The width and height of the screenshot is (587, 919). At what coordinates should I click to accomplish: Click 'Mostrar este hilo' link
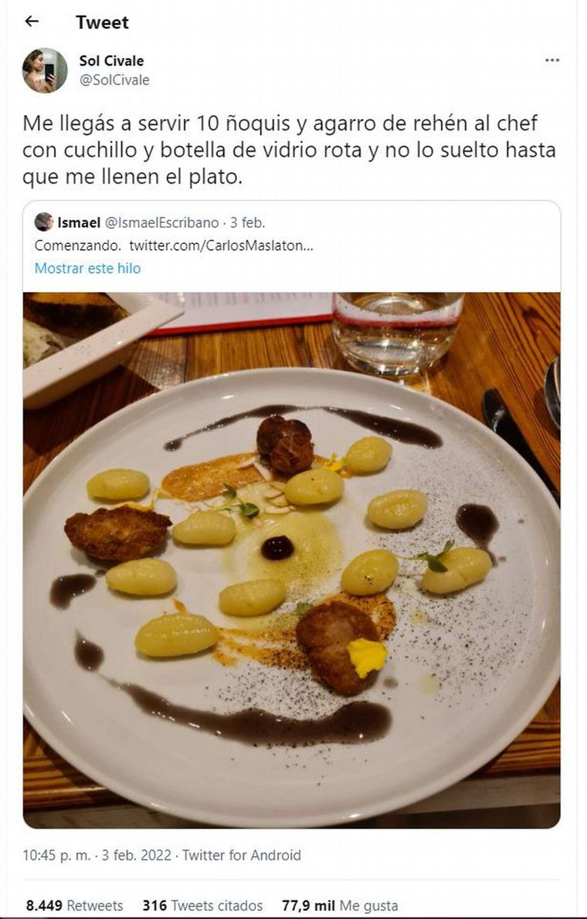coord(87,269)
